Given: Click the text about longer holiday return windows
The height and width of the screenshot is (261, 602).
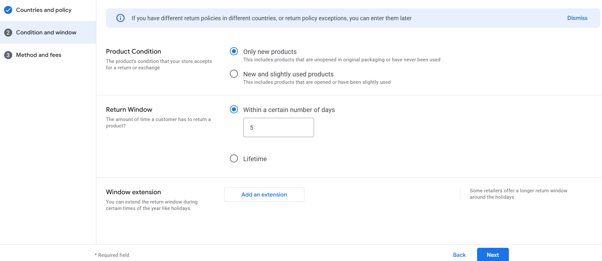Looking at the screenshot, I should (x=519, y=194).
